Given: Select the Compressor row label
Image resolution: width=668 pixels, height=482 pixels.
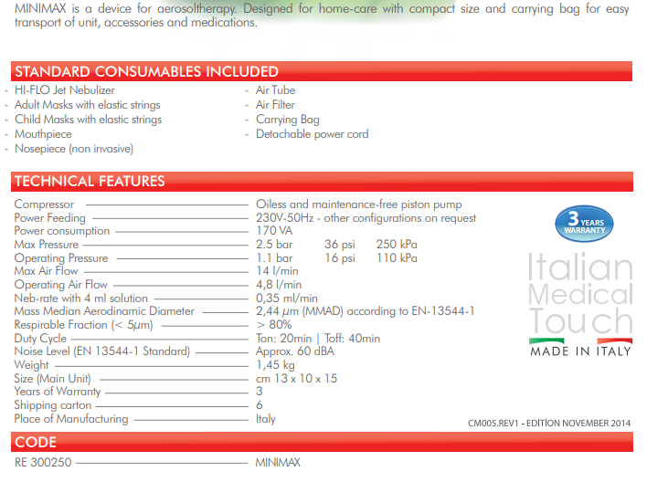Looking at the screenshot, I should point(44,204).
